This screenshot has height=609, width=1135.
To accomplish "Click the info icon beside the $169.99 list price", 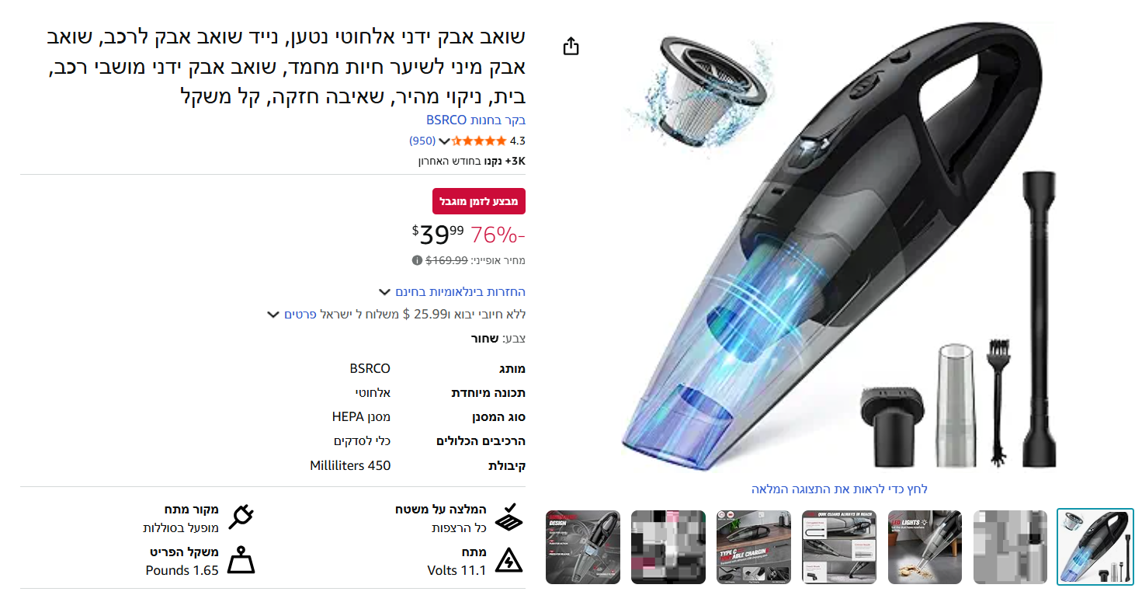I will (x=417, y=261).
